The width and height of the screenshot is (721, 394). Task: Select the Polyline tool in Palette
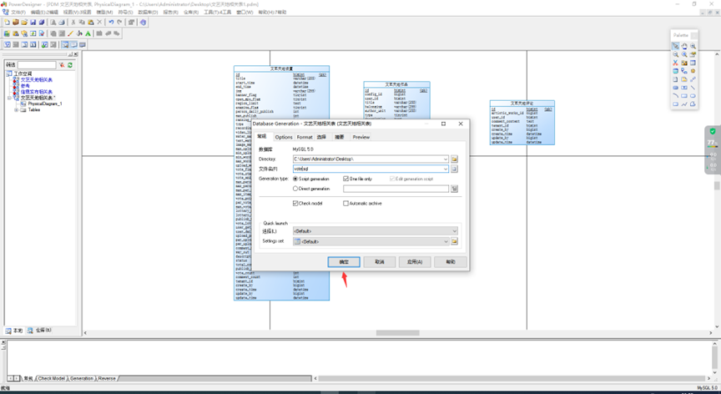[684, 104]
